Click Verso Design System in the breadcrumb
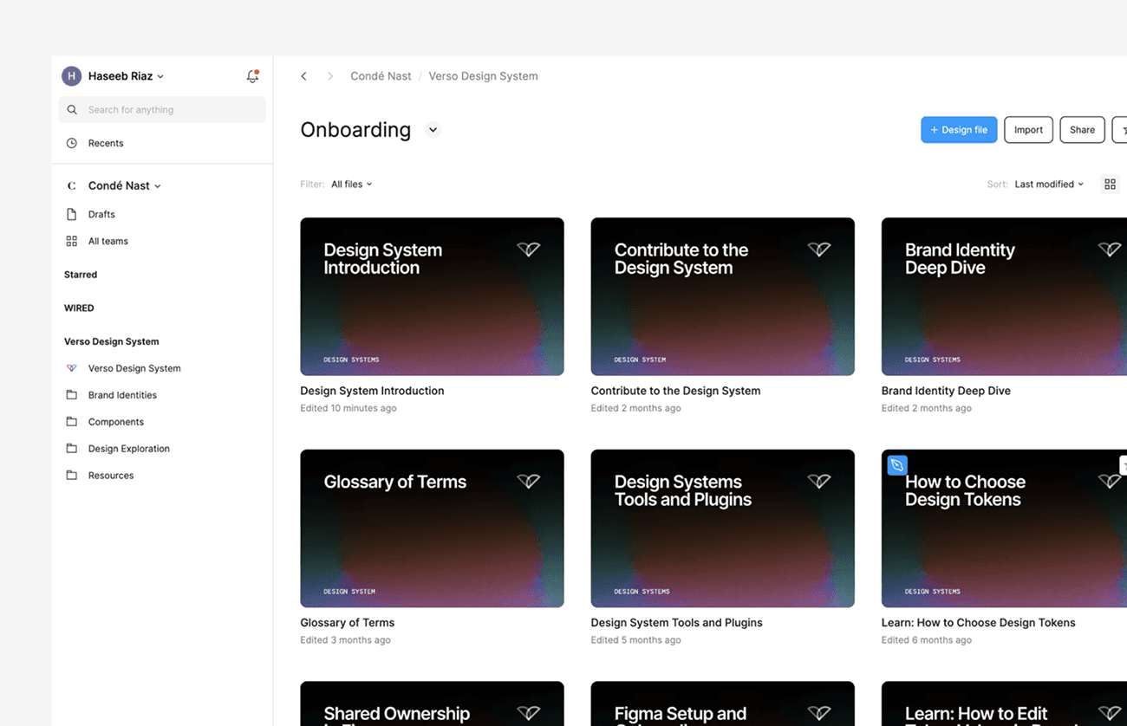Viewport: 1127px width, 726px height. click(x=483, y=76)
